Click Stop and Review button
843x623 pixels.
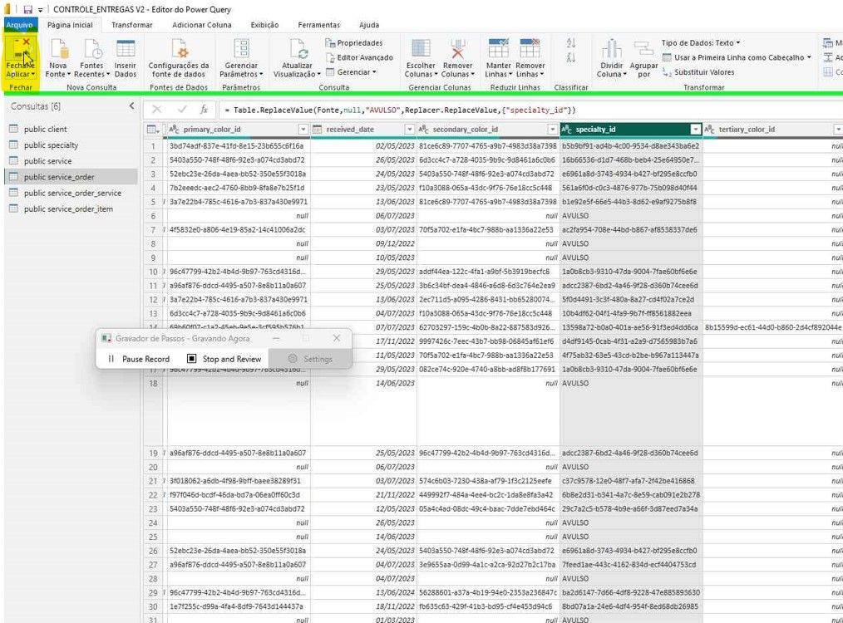click(224, 359)
